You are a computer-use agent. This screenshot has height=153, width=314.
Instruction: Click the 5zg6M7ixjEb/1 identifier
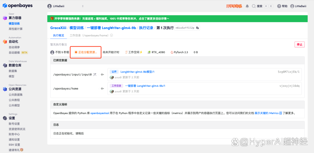[289, 72]
